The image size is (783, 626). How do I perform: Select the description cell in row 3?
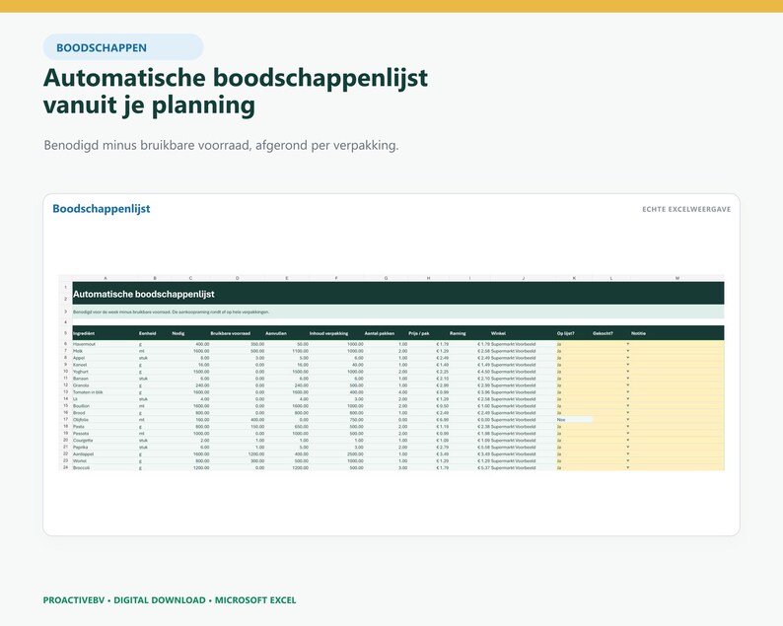398,312
